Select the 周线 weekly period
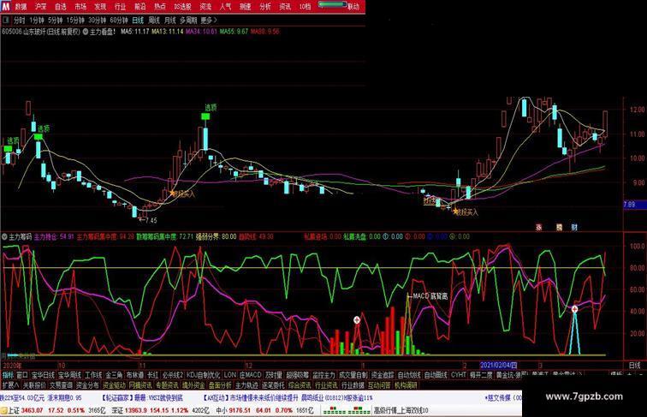 (x=154, y=20)
